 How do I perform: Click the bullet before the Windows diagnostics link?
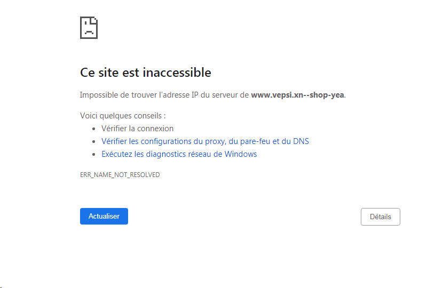tap(94, 154)
